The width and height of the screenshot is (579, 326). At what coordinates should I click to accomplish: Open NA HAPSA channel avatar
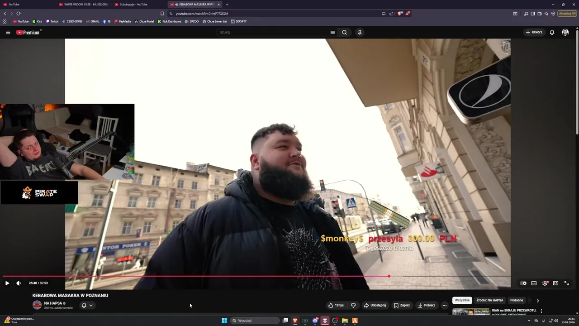37,305
